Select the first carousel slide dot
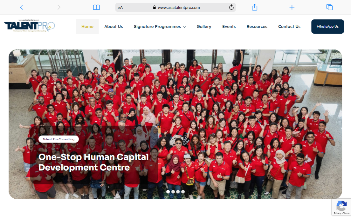Screen dimensions: 351x219 tap(168, 192)
